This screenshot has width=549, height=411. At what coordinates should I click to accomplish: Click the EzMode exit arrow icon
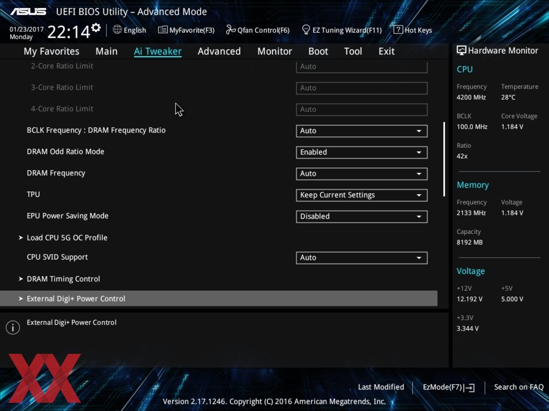point(469,388)
